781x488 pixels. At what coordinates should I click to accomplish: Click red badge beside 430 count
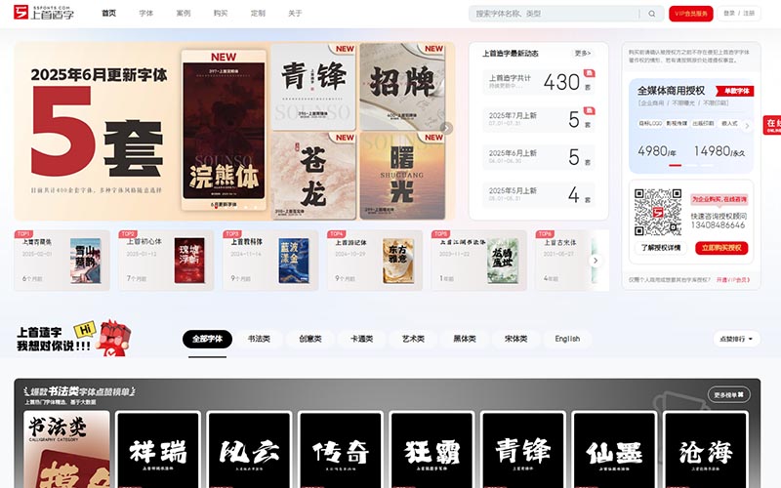click(590, 73)
